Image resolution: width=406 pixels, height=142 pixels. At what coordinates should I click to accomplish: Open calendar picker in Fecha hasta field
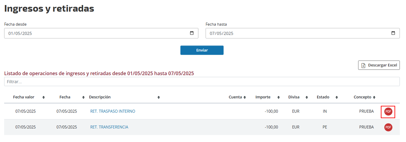[393, 33]
